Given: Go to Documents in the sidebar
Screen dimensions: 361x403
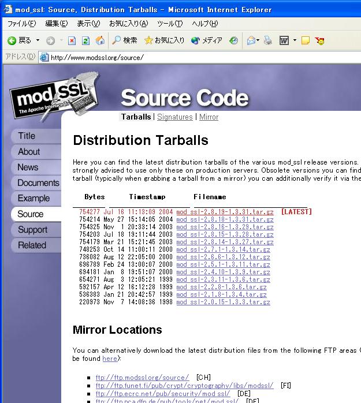Looking at the screenshot, I should (36, 183).
